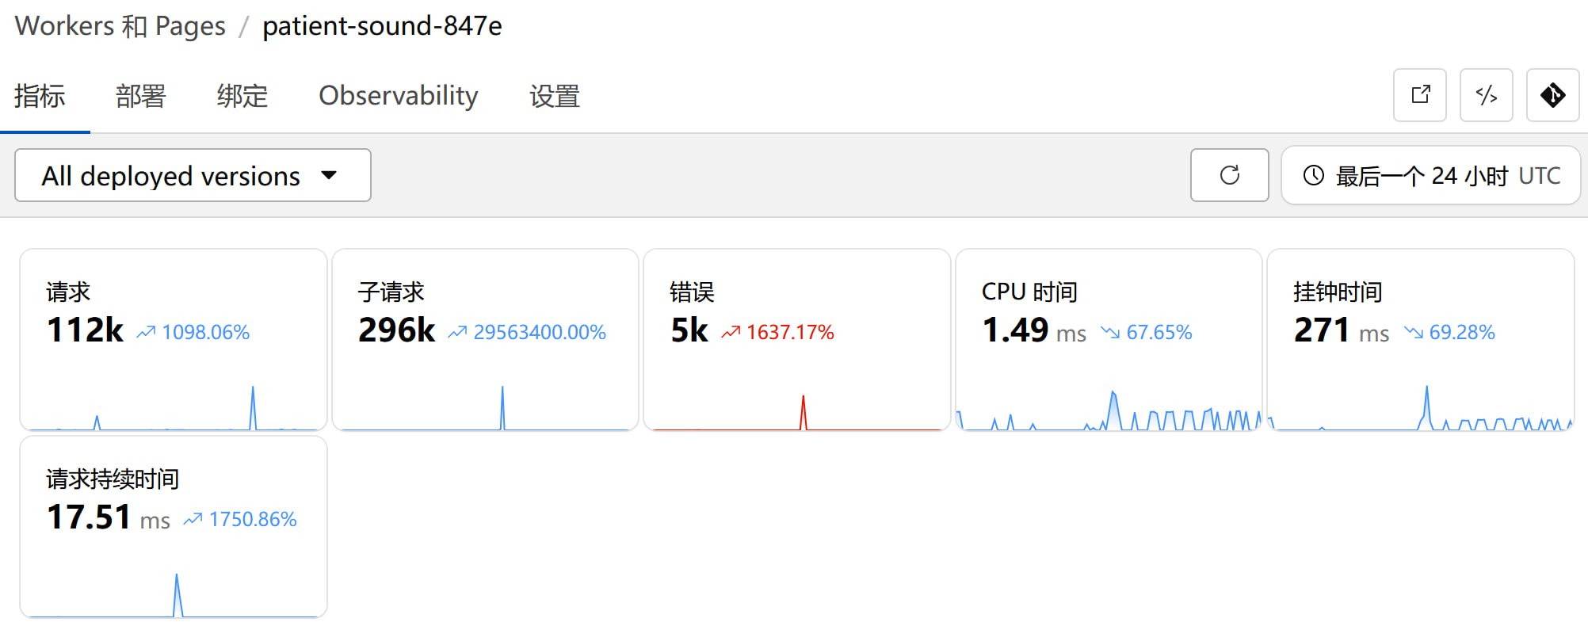Navigate to Workers 和 Pages breadcrumb
The width and height of the screenshot is (1588, 622).
click(x=120, y=26)
